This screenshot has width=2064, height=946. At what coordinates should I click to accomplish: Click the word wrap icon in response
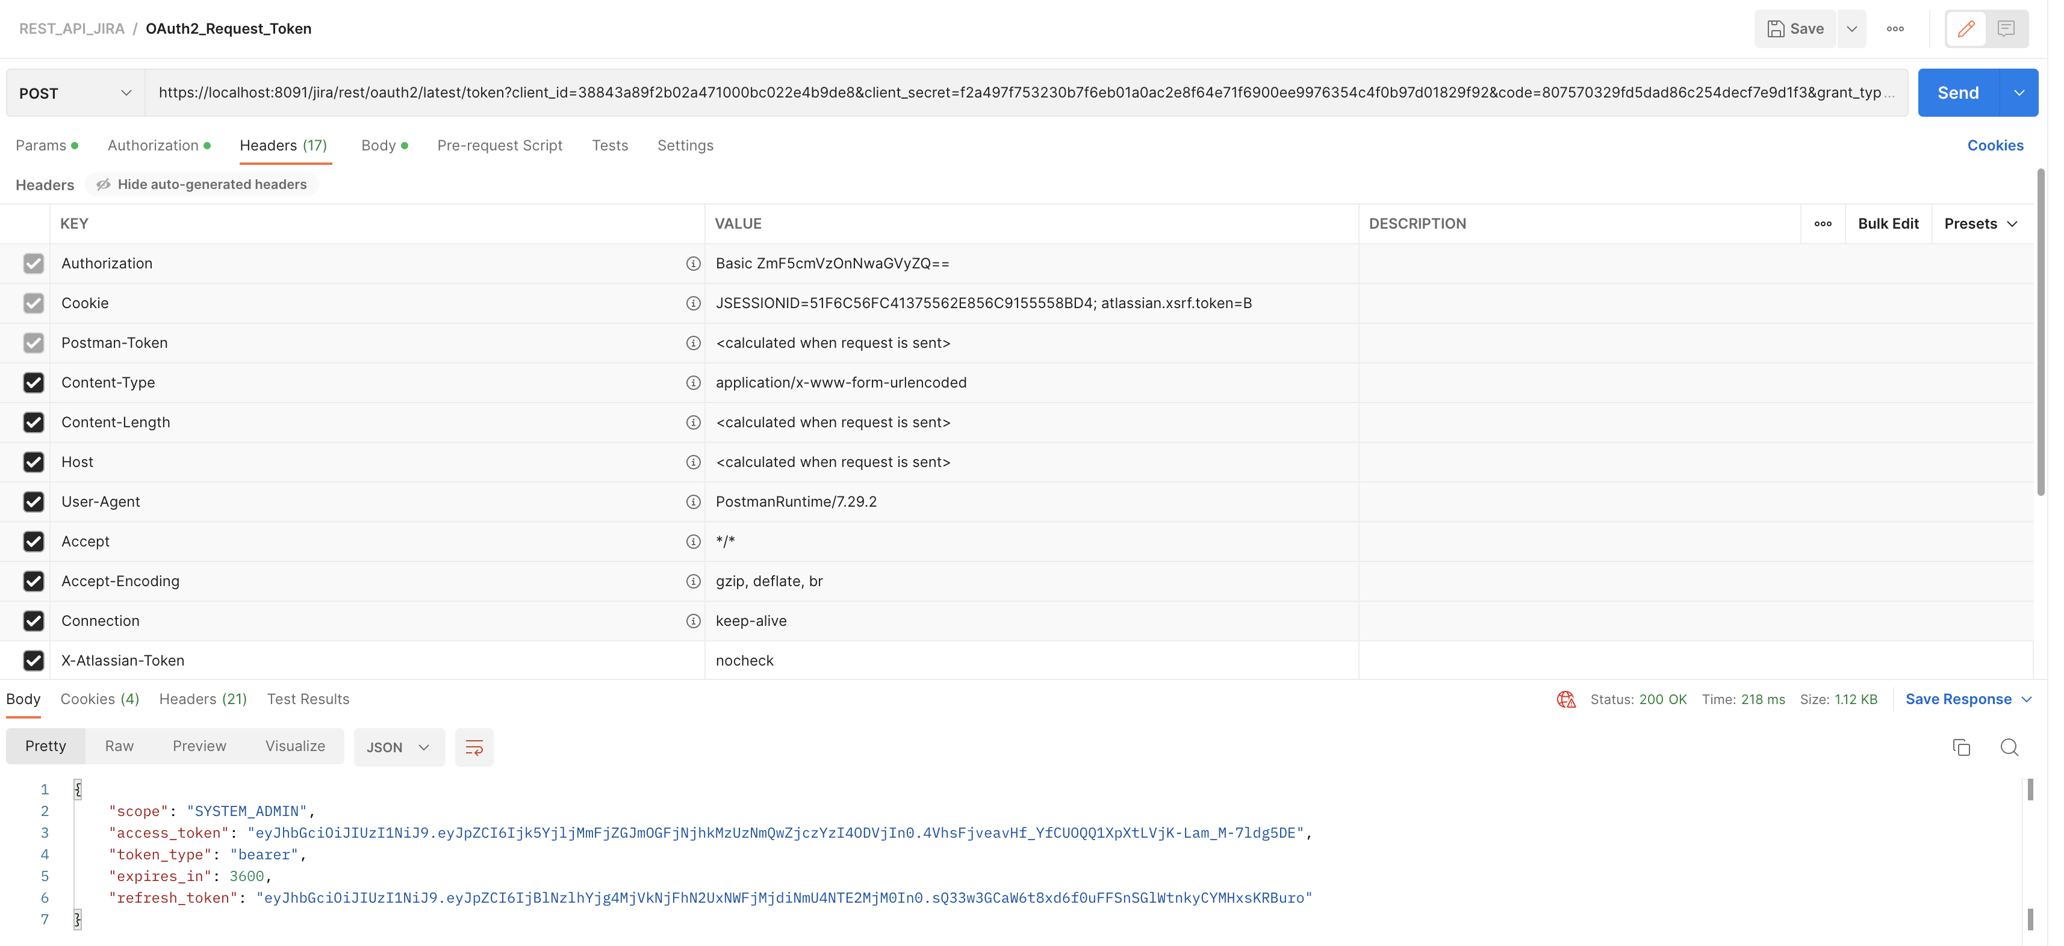click(x=473, y=747)
